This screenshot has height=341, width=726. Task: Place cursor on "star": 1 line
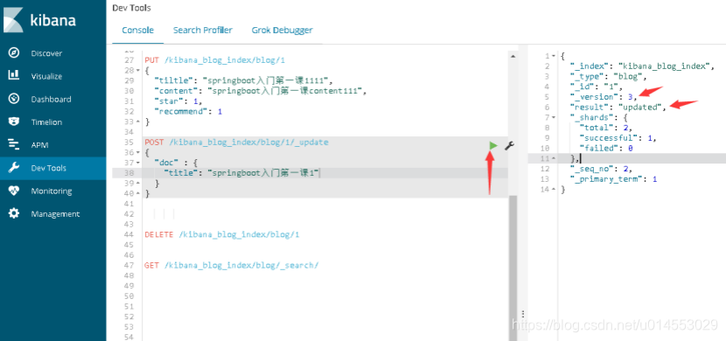(x=178, y=101)
